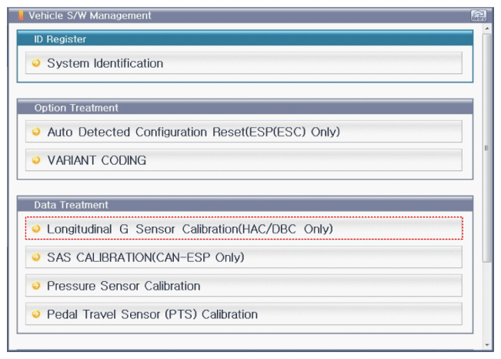Choose Longitudinal G Sensor Calibration(HAC/DBC Only)

click(244, 229)
